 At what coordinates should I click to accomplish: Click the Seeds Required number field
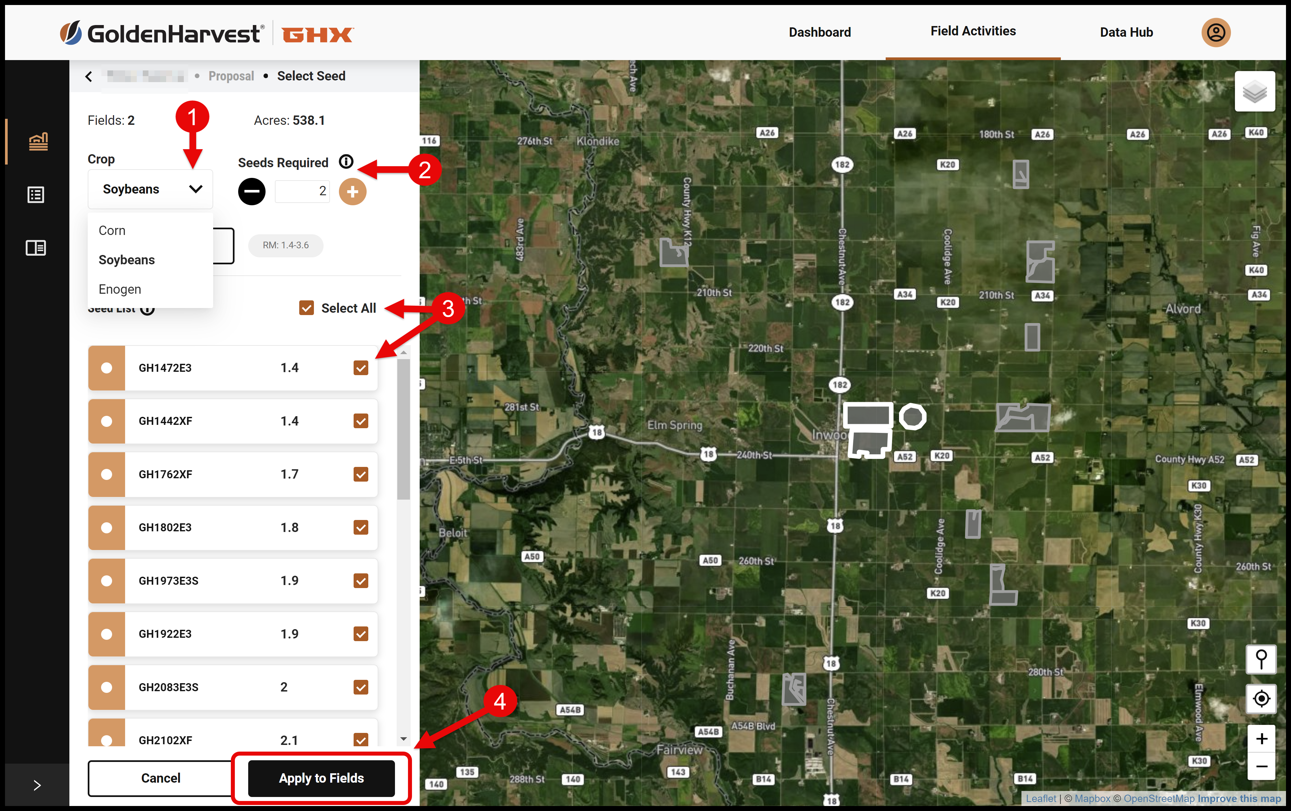(x=302, y=191)
